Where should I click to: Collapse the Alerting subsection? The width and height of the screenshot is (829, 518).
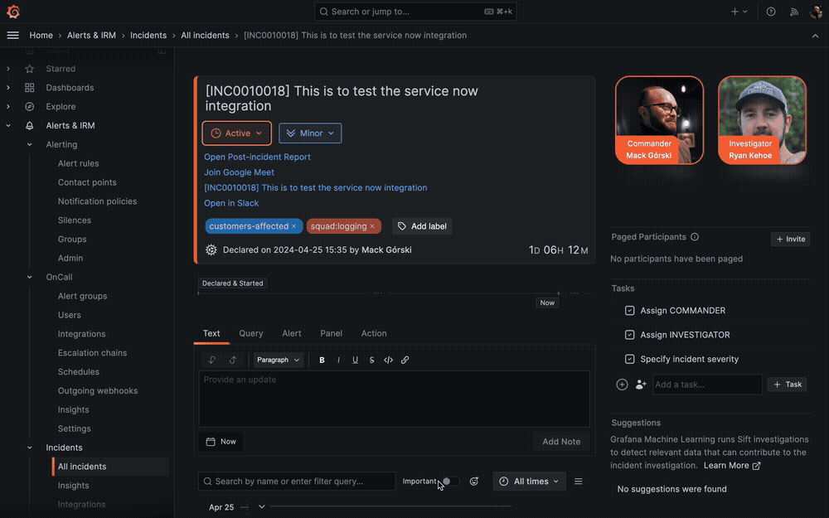pos(30,145)
